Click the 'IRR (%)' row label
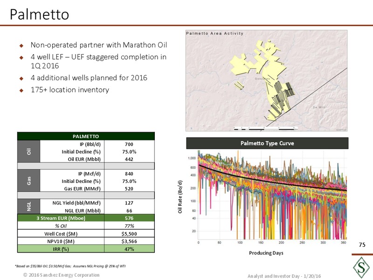This screenshot has height=280, width=373. coord(61,249)
